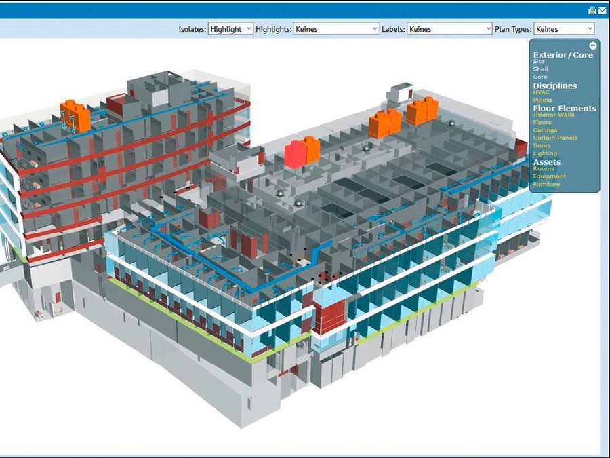This screenshot has height=458, width=610.
Task: Toggle the Core layer visibility
Action: coord(540,77)
